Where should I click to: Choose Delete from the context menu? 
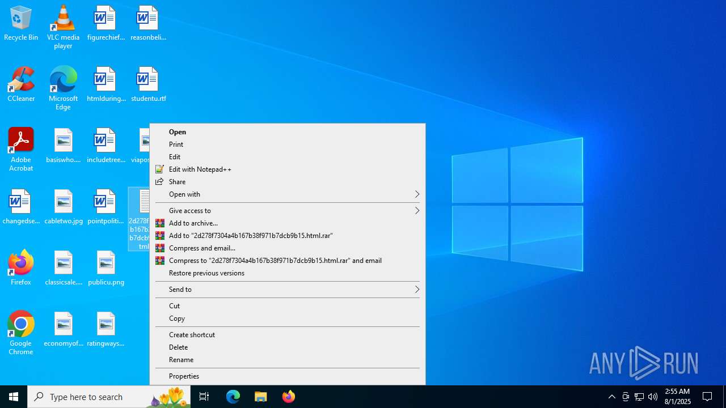[x=288, y=347]
